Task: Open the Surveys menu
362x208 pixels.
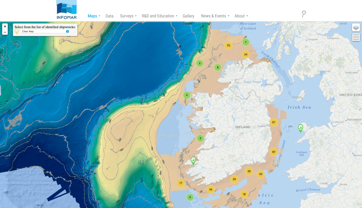Action: tap(128, 16)
